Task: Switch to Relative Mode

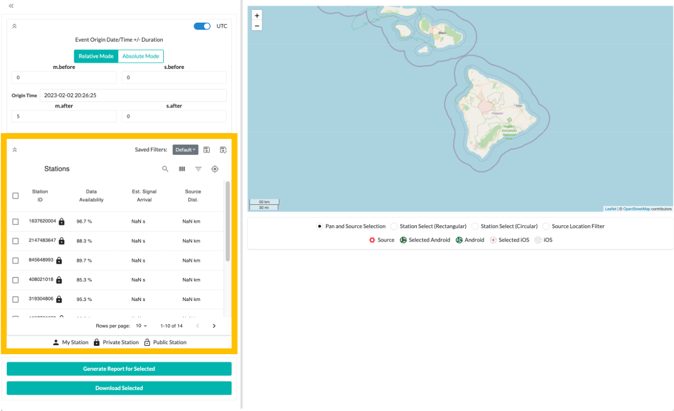Action: (96, 56)
